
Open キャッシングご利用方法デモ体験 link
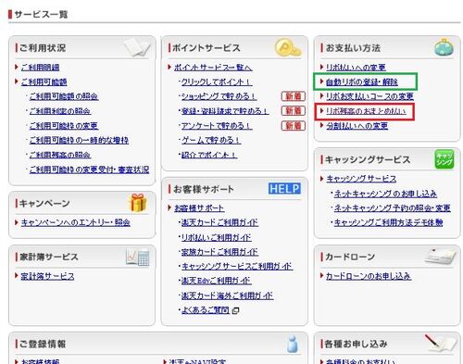point(389,222)
